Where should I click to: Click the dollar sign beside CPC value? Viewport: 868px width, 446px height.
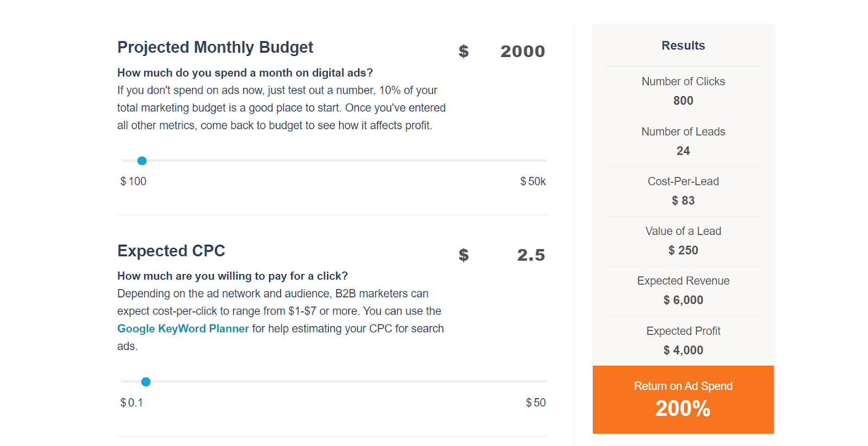(x=463, y=255)
